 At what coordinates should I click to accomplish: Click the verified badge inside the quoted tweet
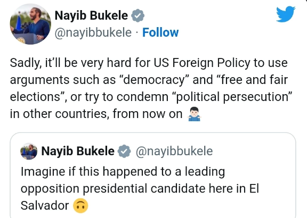pyautogui.click(x=124, y=151)
